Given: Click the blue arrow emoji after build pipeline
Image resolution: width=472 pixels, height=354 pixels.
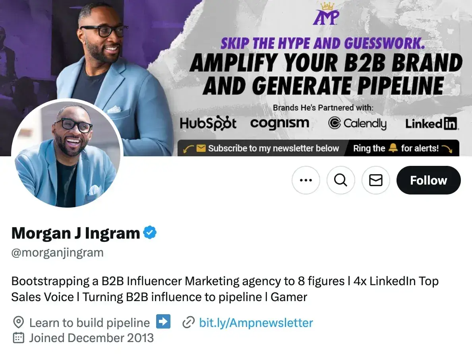Looking at the screenshot, I should coord(162,322).
